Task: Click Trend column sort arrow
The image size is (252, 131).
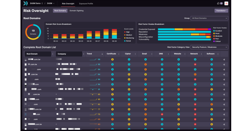Action: 102,54
